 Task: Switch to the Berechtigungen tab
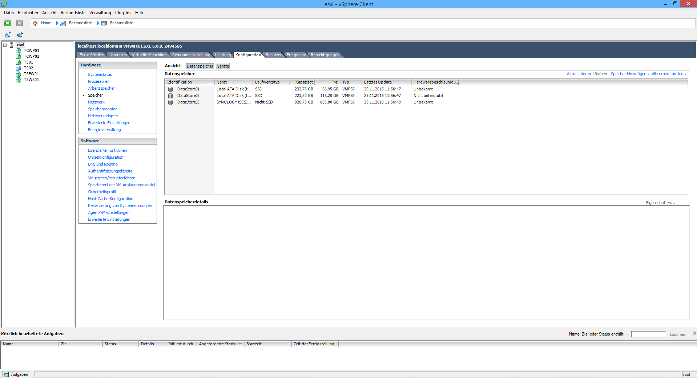point(325,55)
